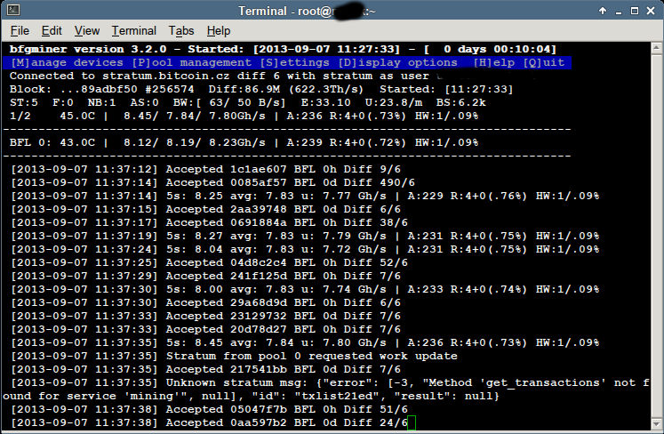Close the Terminal window

[x=651, y=11]
